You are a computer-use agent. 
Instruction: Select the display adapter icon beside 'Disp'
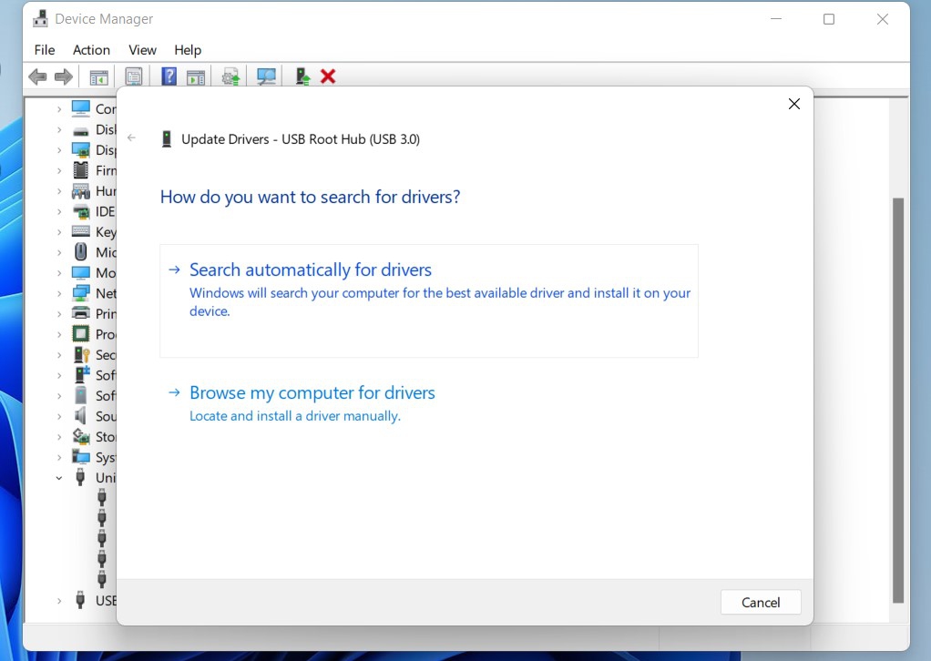point(81,149)
